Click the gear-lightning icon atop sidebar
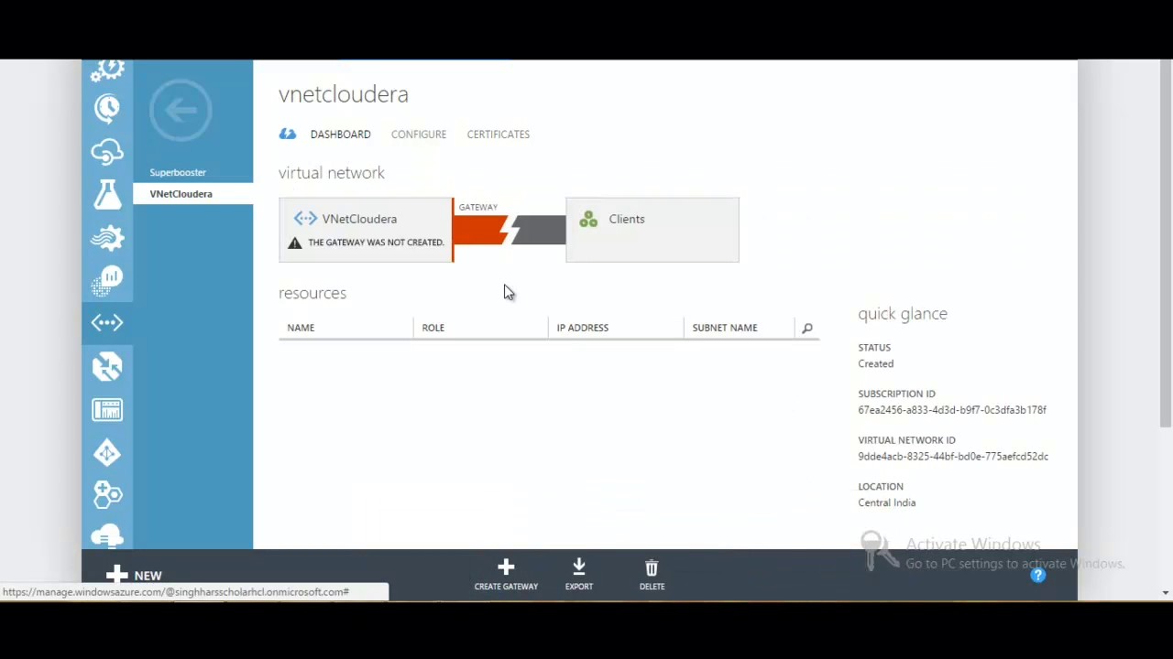The image size is (1173, 659). tap(107, 70)
